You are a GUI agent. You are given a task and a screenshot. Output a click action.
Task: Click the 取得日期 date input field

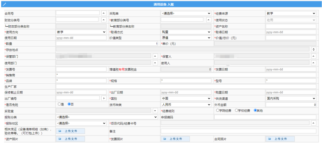coord(291,32)
